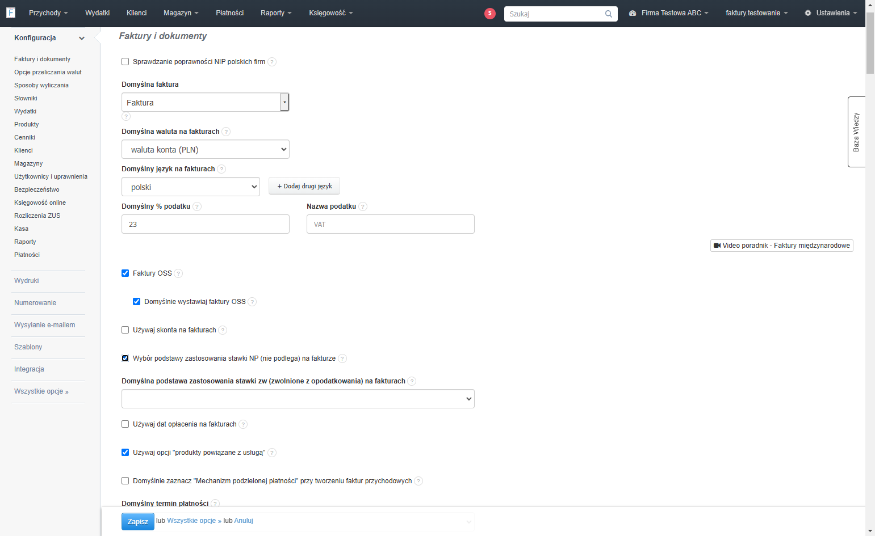This screenshot has height=536, width=875.
Task: Click help icon beside NIP validation checkbox
Action: 272,62
